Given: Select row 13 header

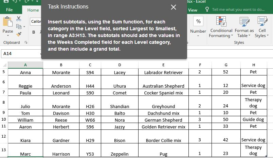Looking at the screenshot, I should point(4,150).
